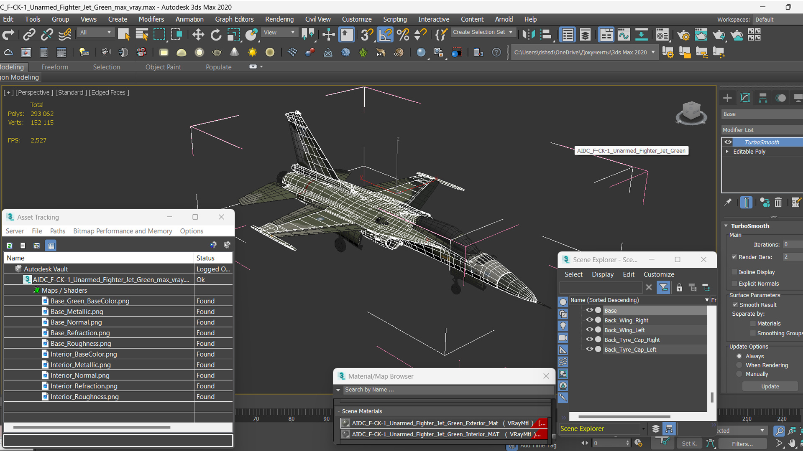Expand the Editable Poly modifier
803x451 pixels.
727,152
